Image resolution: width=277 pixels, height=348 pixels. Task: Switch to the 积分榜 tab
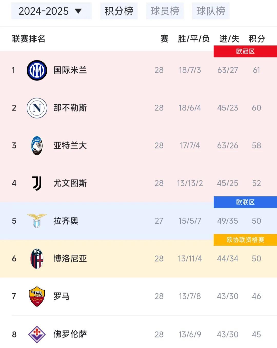pos(119,11)
